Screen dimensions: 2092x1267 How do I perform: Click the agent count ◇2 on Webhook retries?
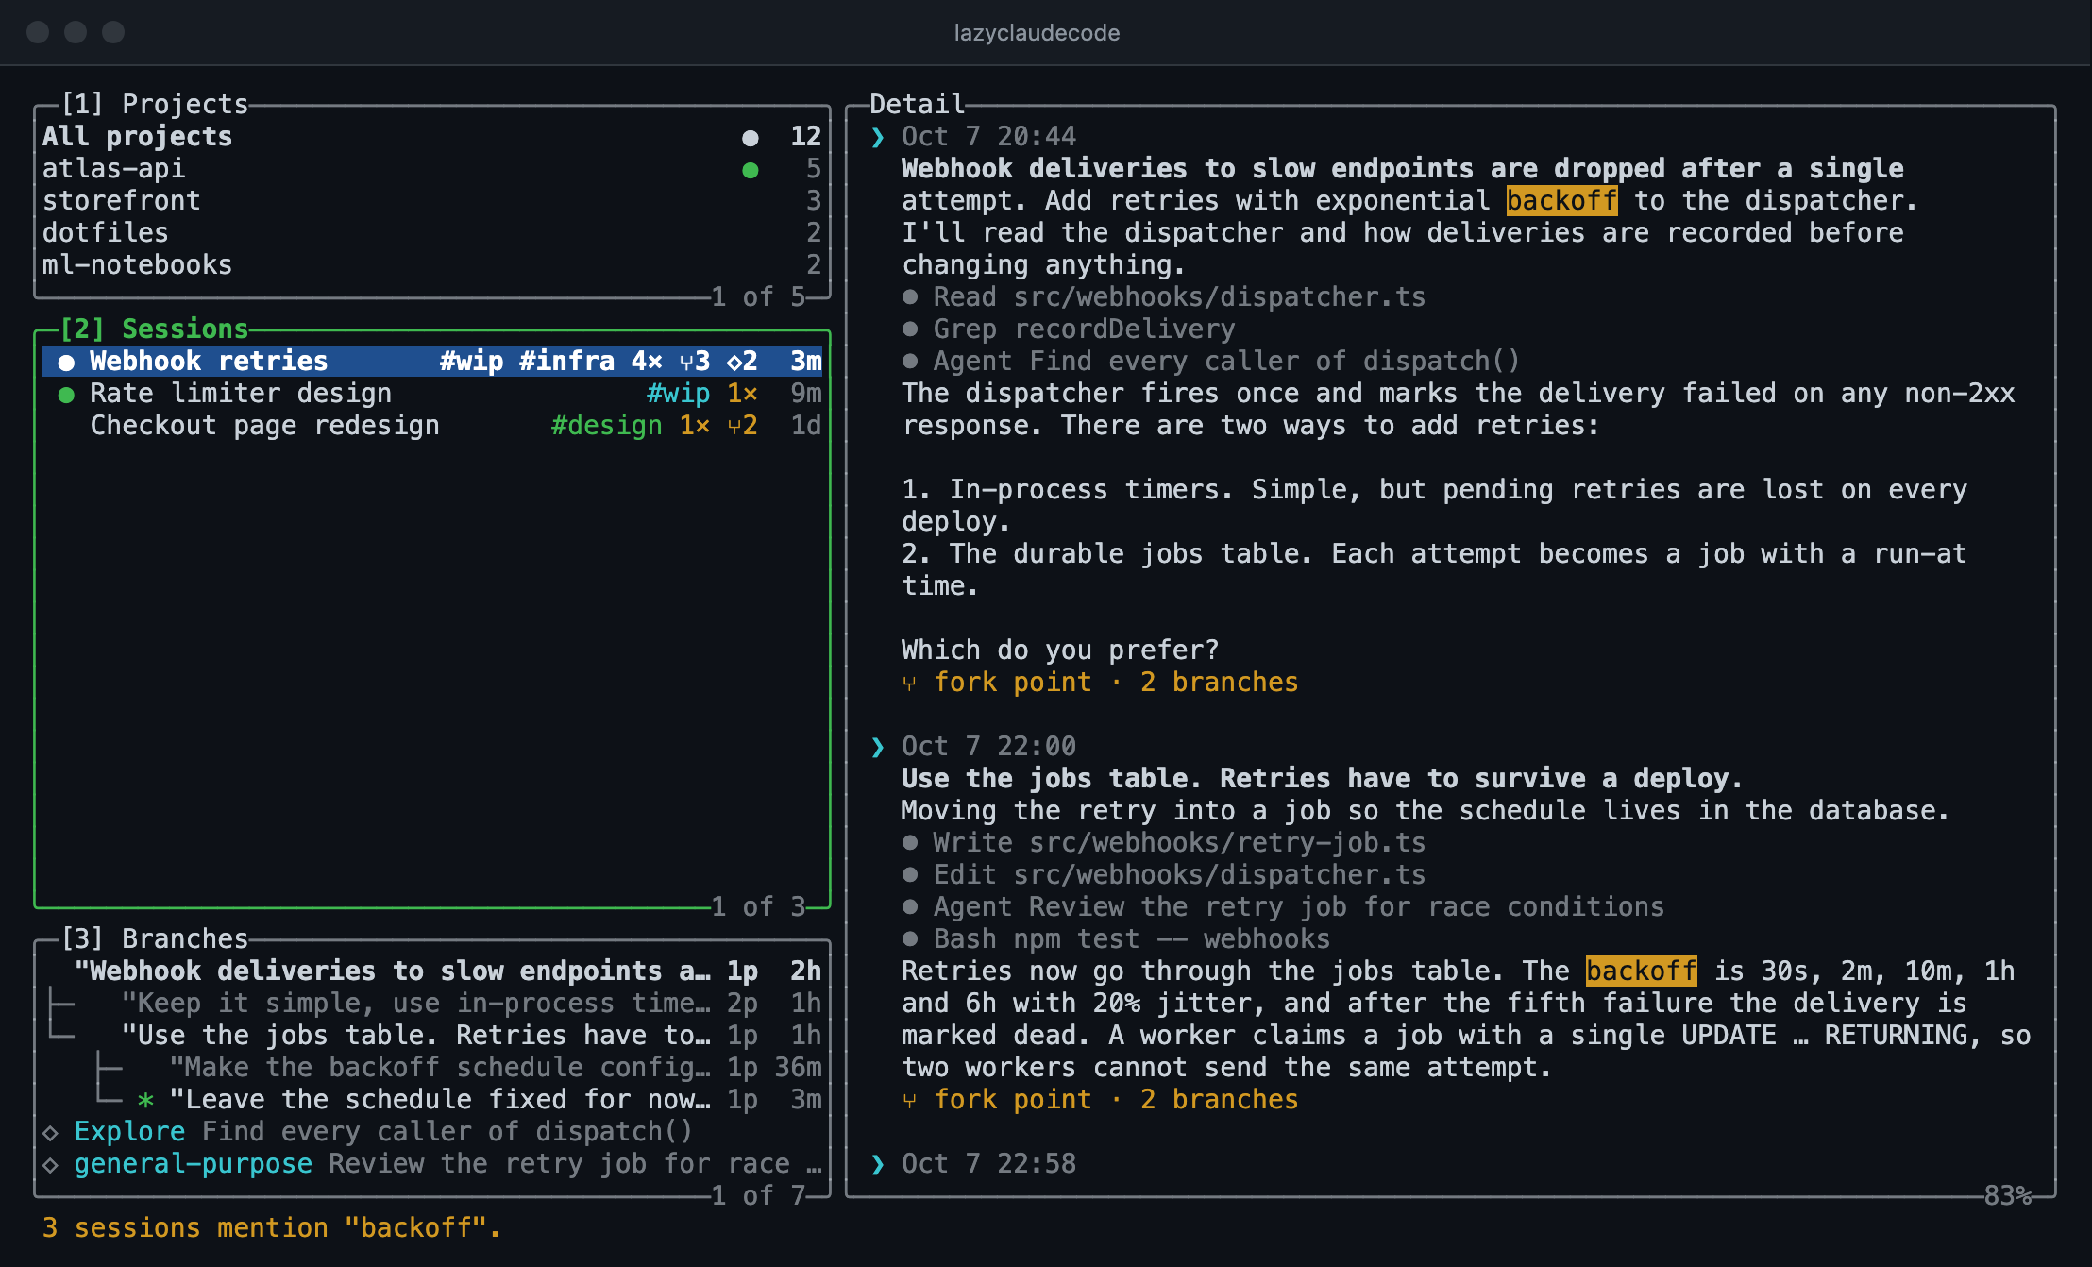click(742, 361)
